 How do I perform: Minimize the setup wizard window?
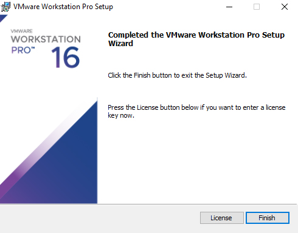click(229, 7)
